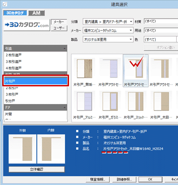Image resolution: width=178 pixels, height=185 pixels.
Task: Select the 片引戸_ガラス door thumbnail
Action: pyautogui.click(x=110, y=101)
